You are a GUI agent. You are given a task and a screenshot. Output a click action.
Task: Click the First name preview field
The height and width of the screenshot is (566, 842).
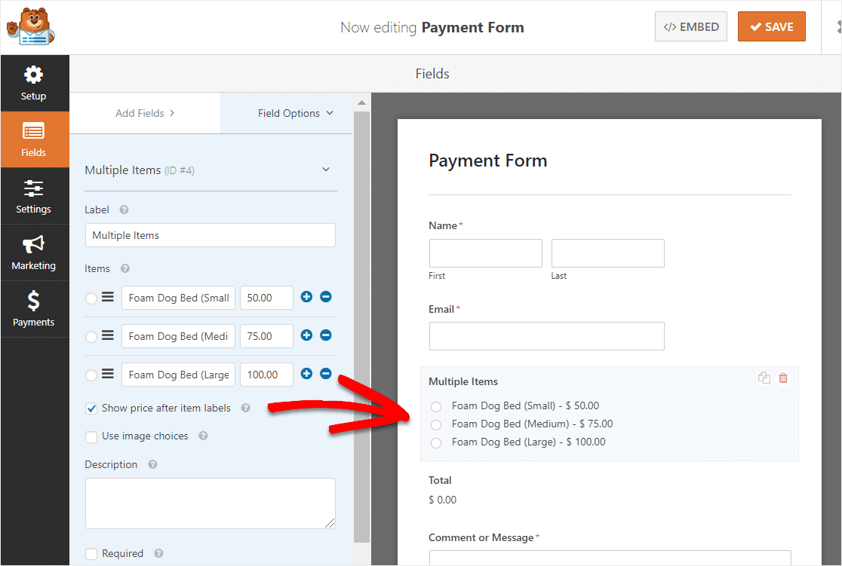(485, 253)
